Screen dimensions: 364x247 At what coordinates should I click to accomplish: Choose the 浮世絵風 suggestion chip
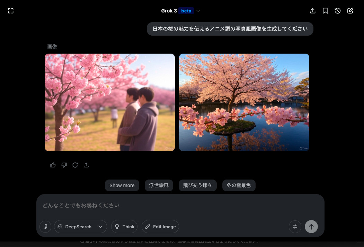coord(159,185)
